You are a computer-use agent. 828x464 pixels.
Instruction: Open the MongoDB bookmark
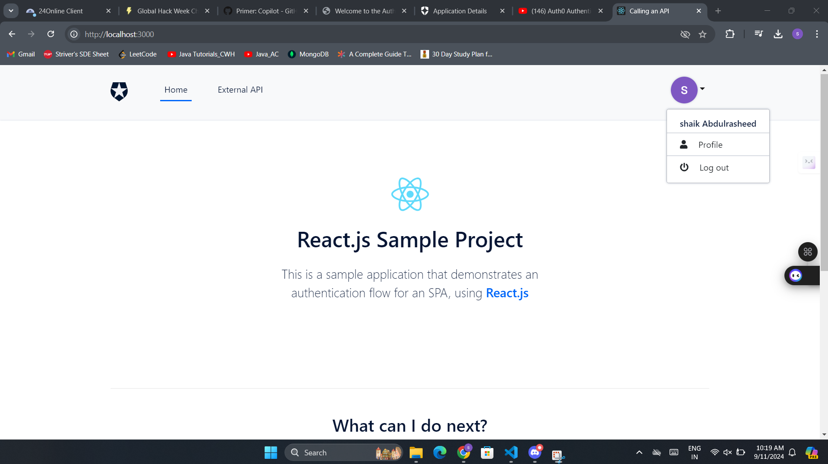click(x=308, y=54)
